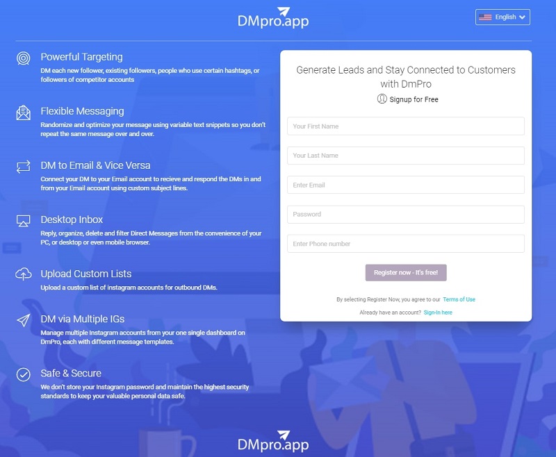
Task: Focus the Enter Phone number field
Action: [x=406, y=244]
